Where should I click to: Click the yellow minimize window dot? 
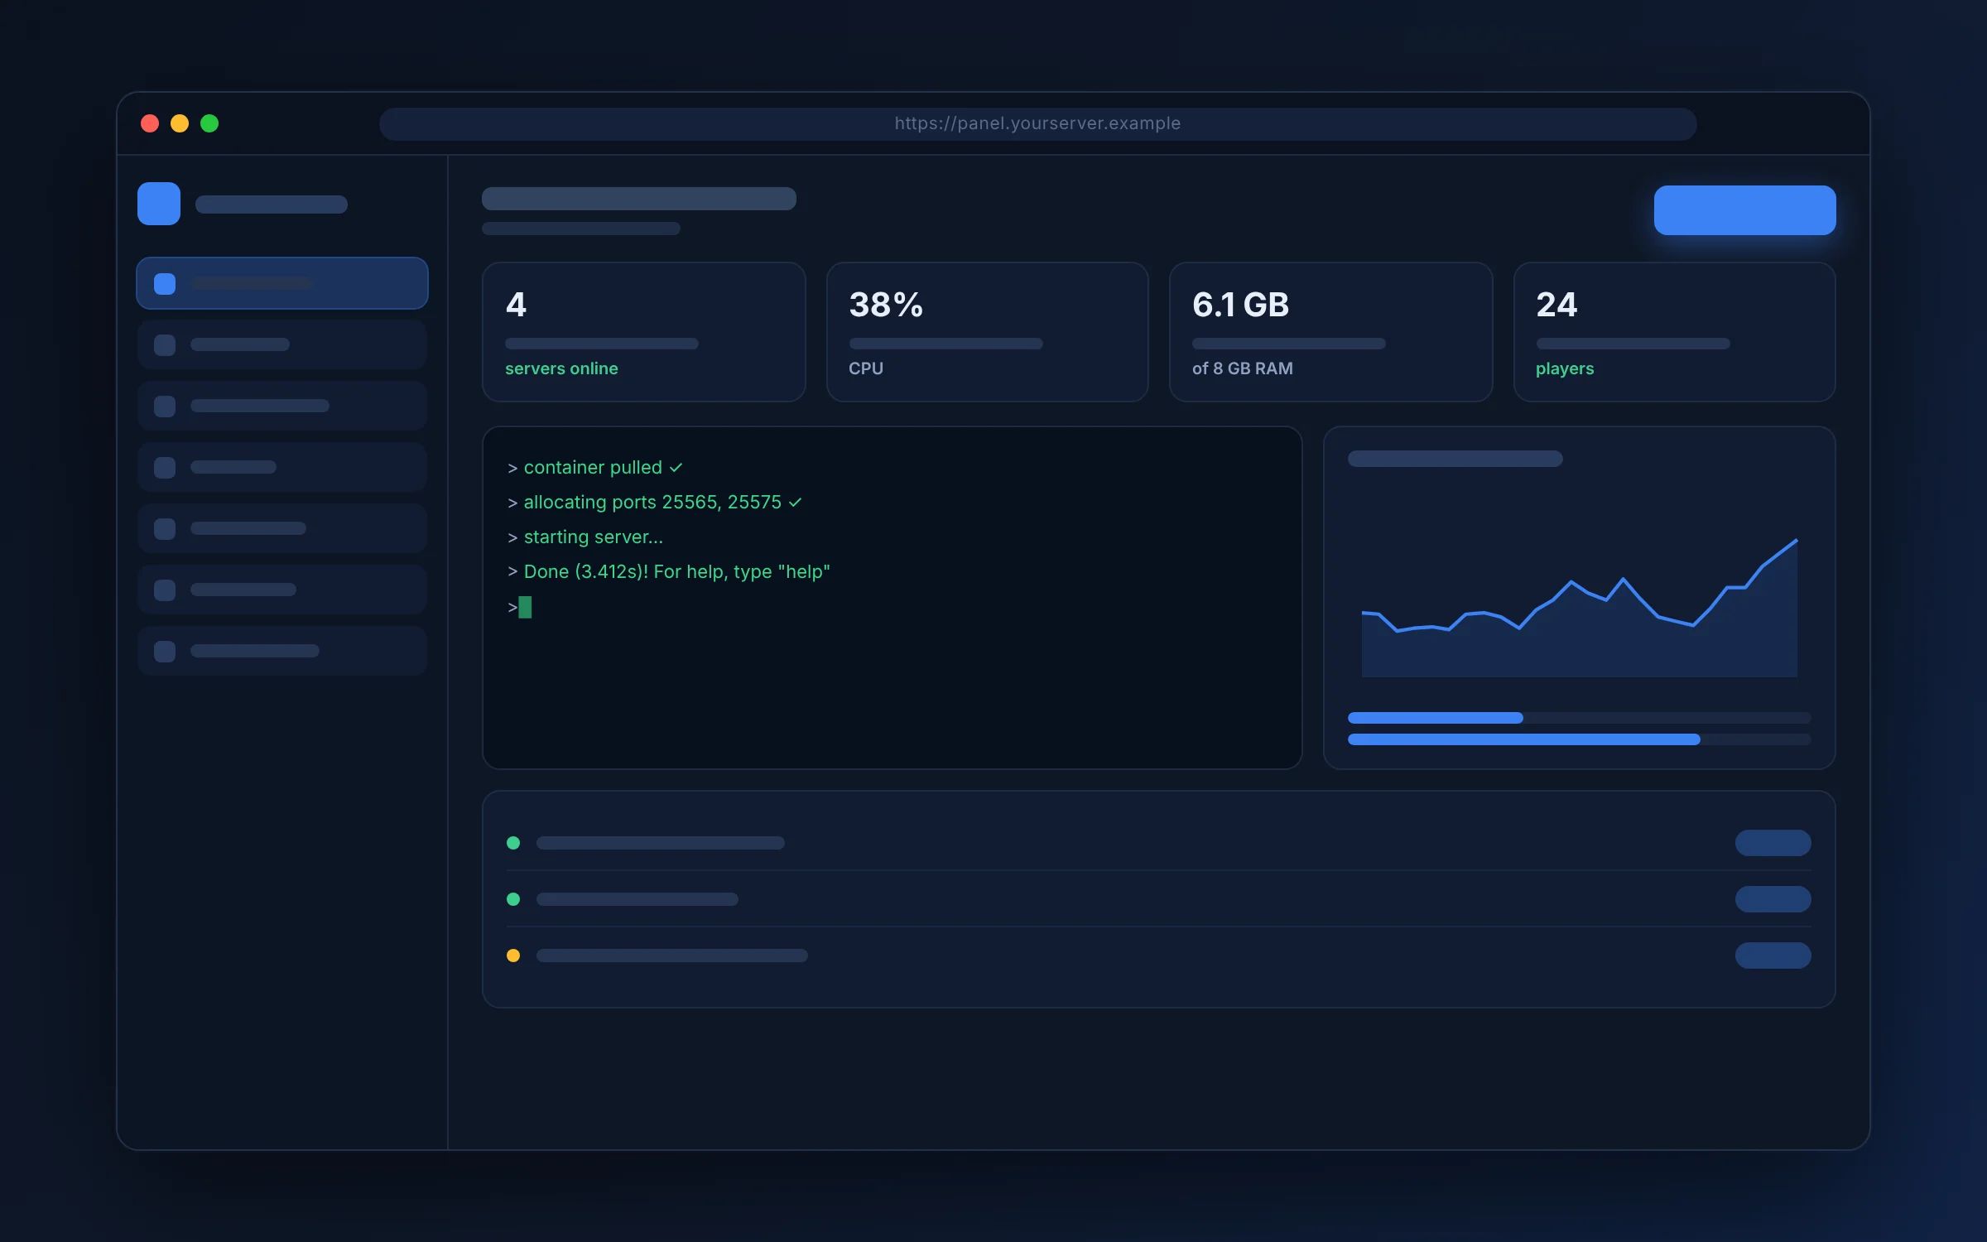coord(180,123)
